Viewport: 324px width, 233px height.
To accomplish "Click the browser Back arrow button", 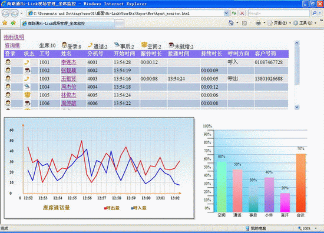I will click(5, 13).
